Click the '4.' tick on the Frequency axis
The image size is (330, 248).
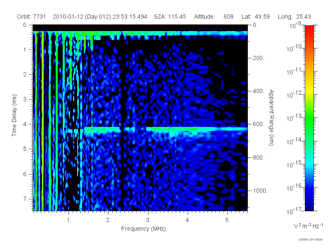188,220
